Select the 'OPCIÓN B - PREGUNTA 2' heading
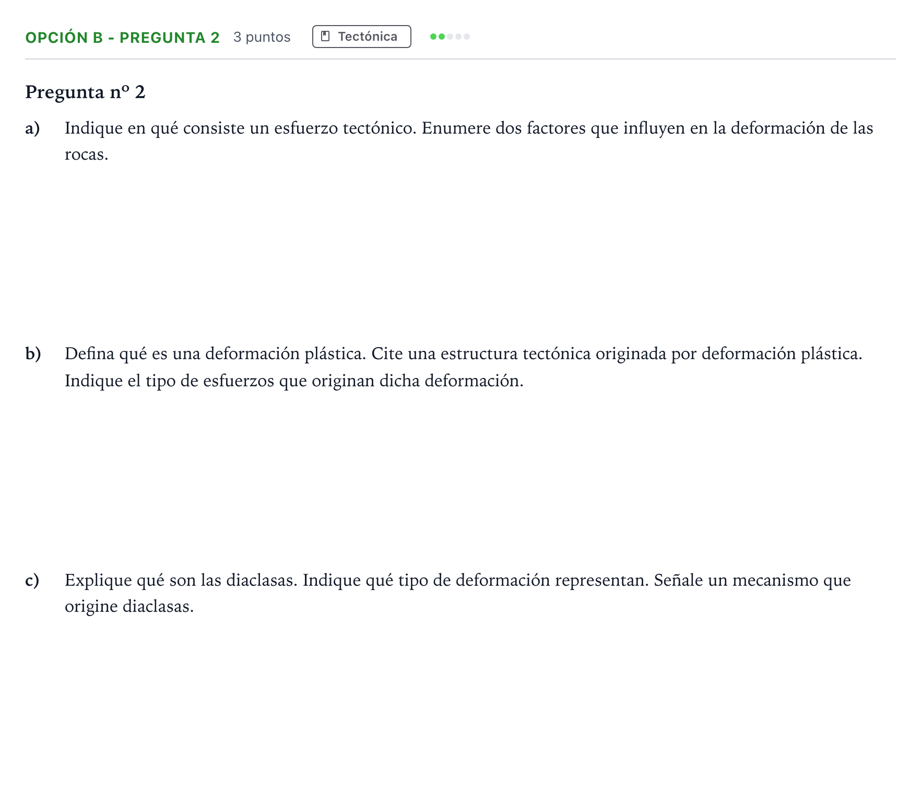 pyautogui.click(x=122, y=38)
